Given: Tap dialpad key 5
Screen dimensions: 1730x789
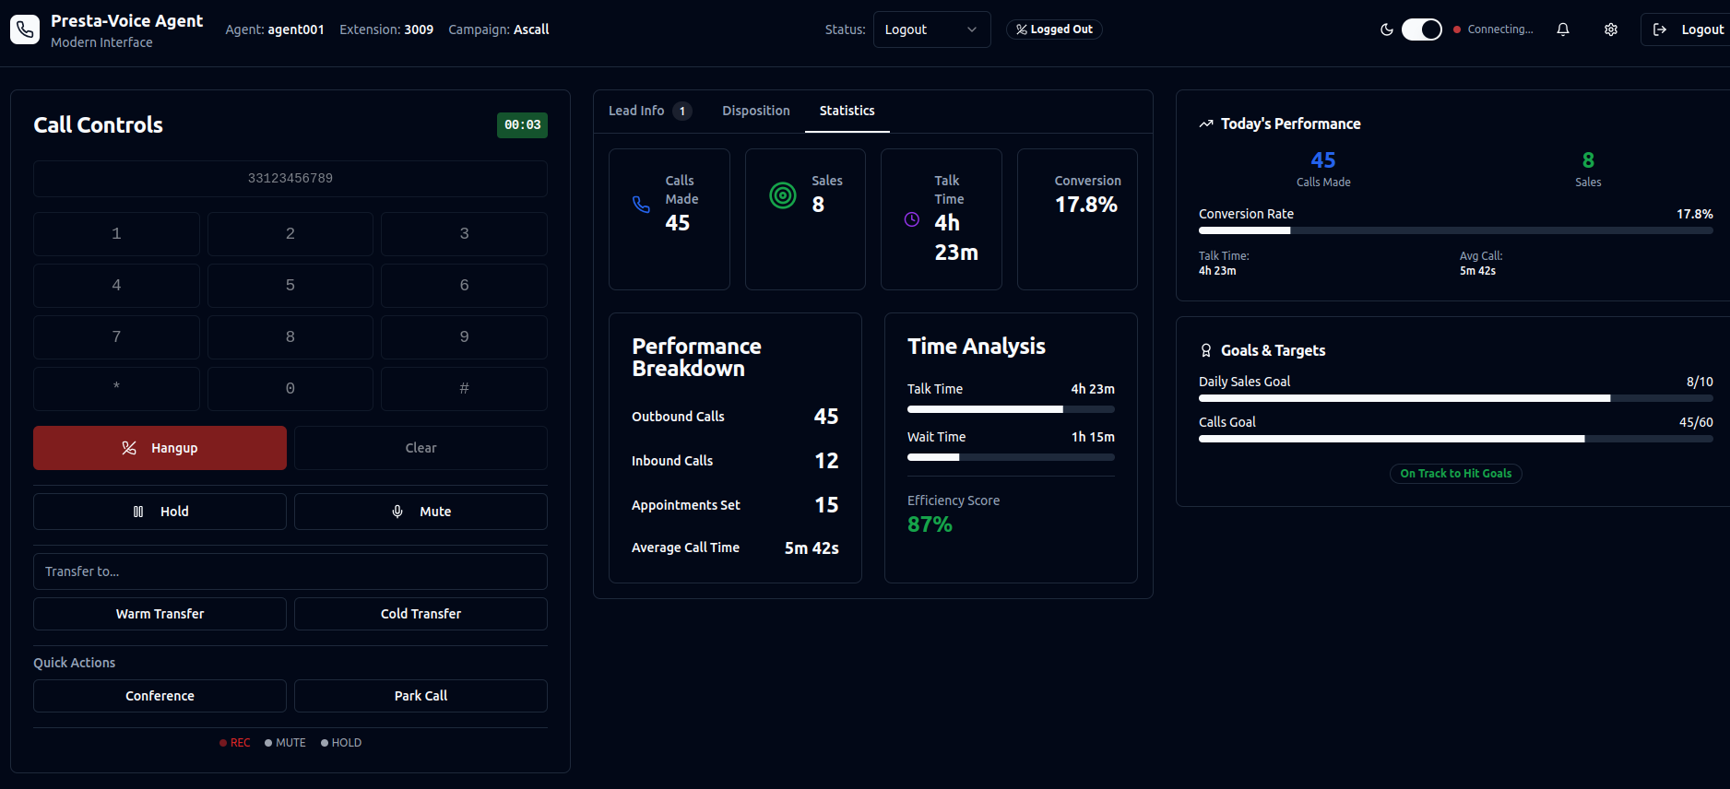Looking at the screenshot, I should (x=290, y=286).
